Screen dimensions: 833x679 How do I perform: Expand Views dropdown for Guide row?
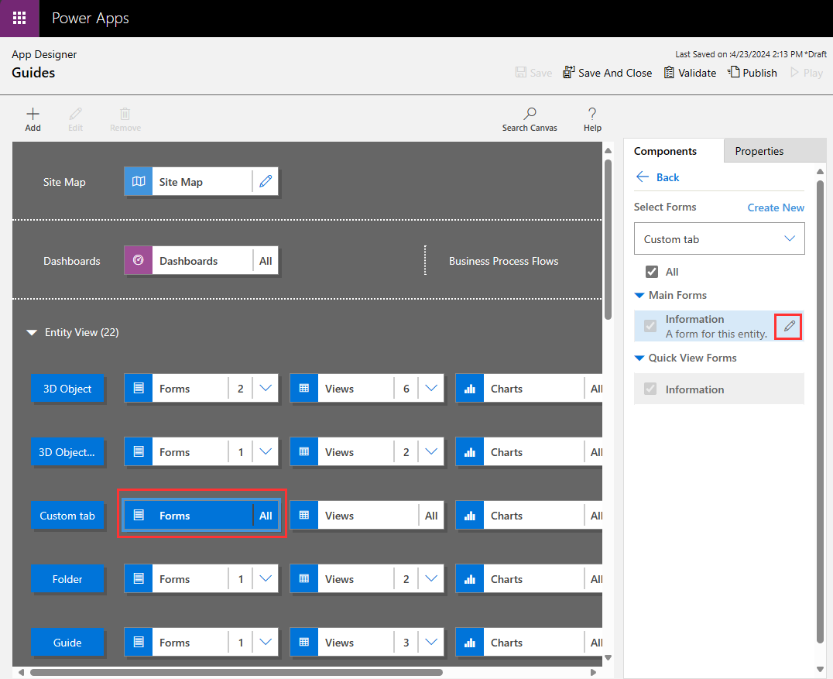point(431,641)
